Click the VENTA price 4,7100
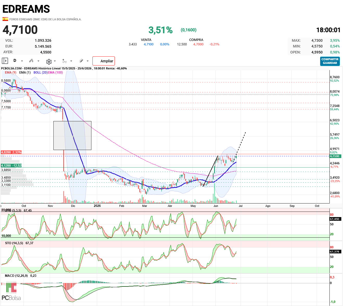This screenshot has width=343, height=306. tap(148, 44)
